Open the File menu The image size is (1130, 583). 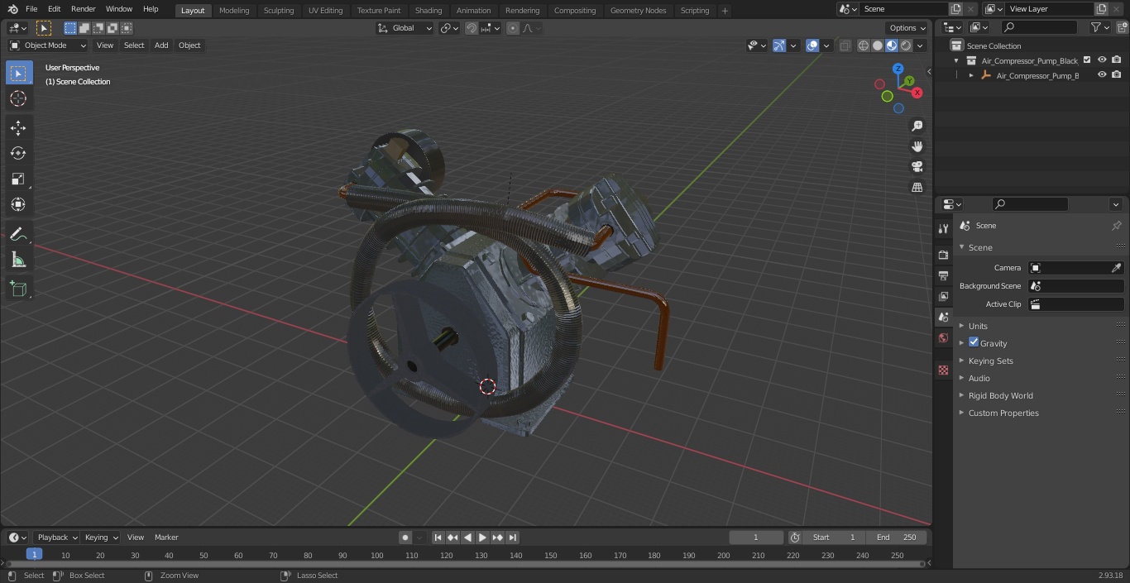coord(31,9)
